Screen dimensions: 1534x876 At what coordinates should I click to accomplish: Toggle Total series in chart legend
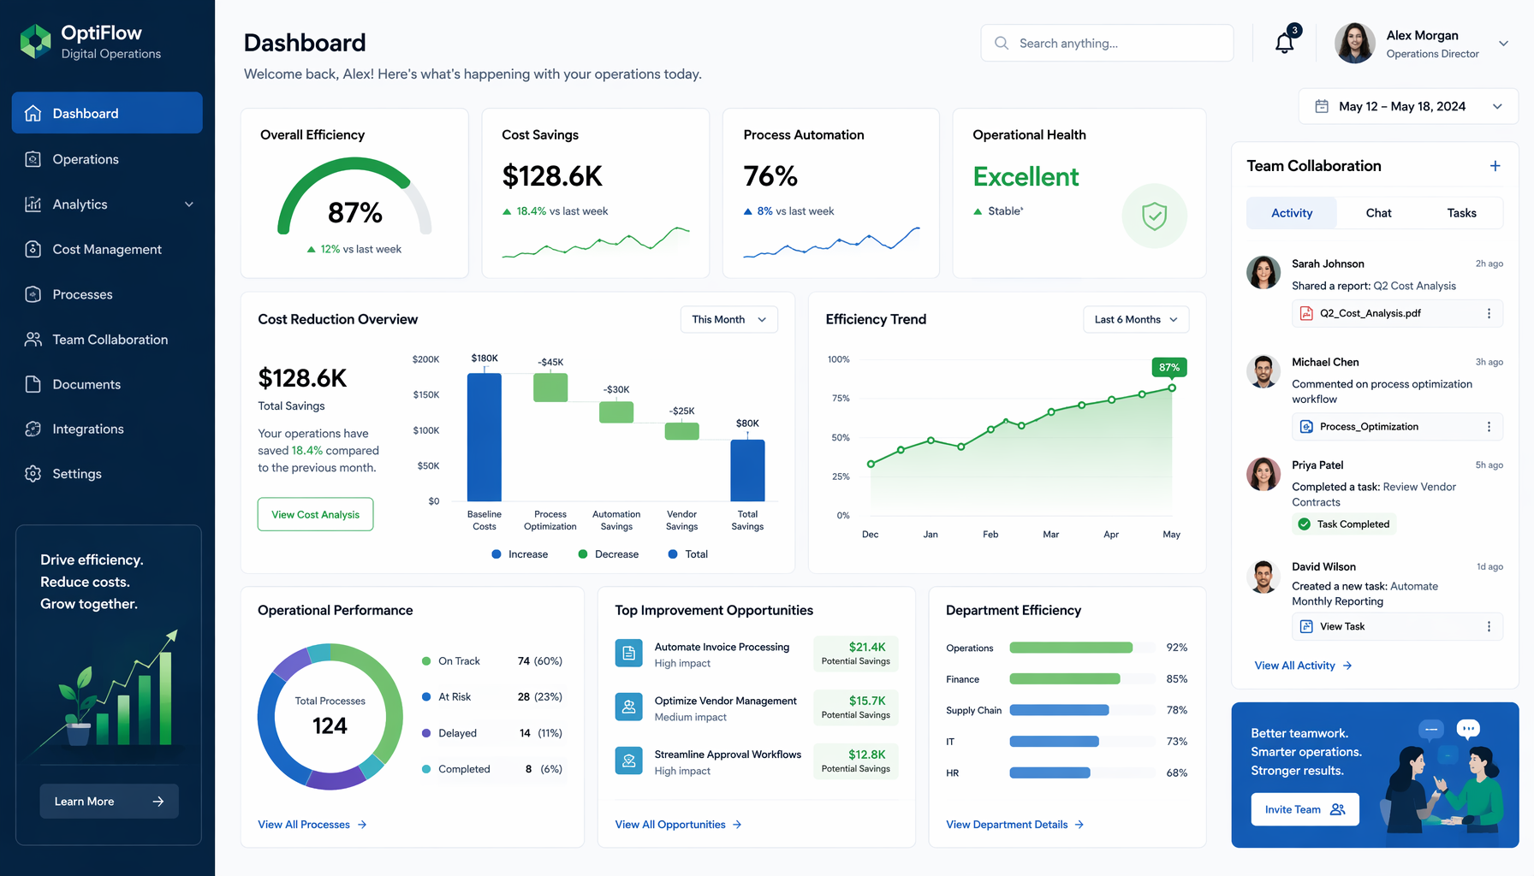click(688, 554)
